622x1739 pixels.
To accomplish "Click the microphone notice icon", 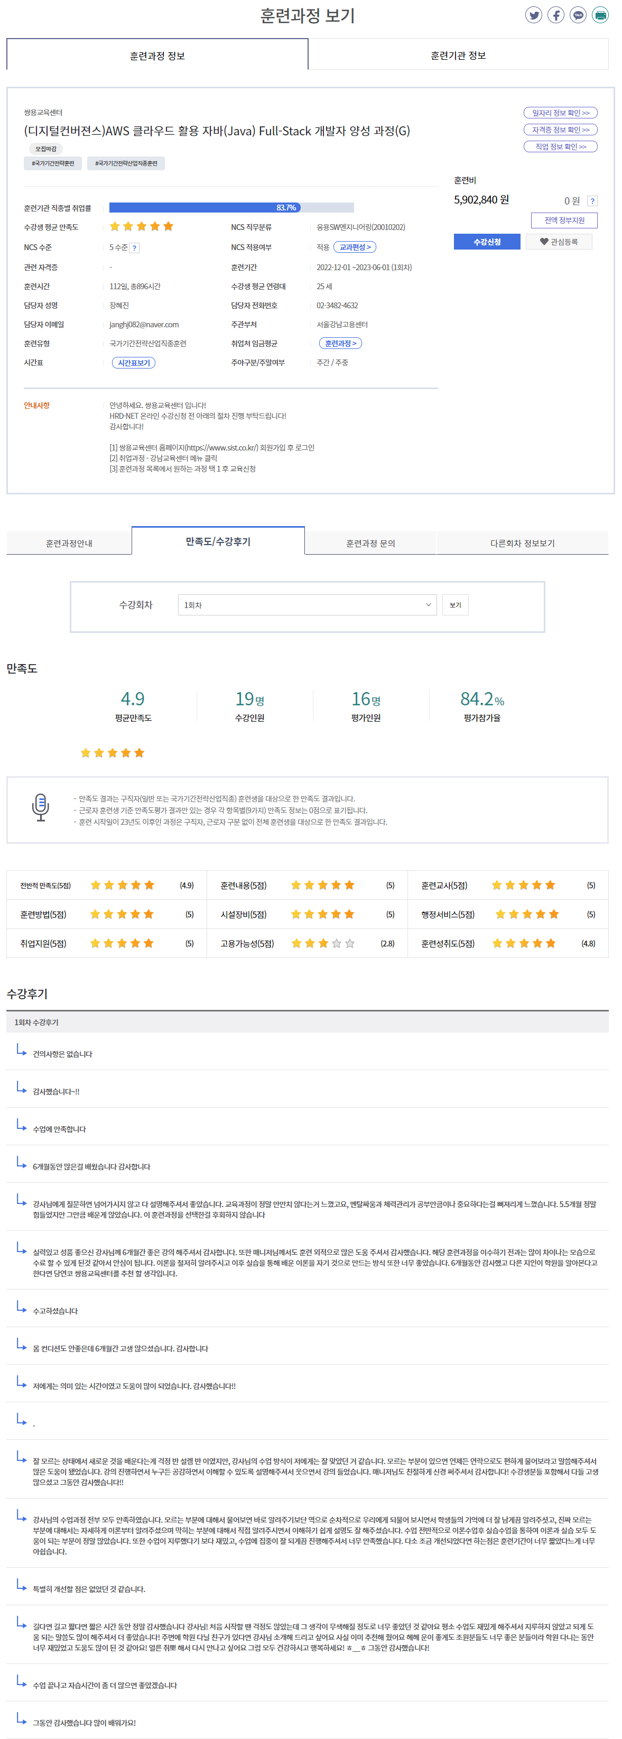I will click(41, 807).
